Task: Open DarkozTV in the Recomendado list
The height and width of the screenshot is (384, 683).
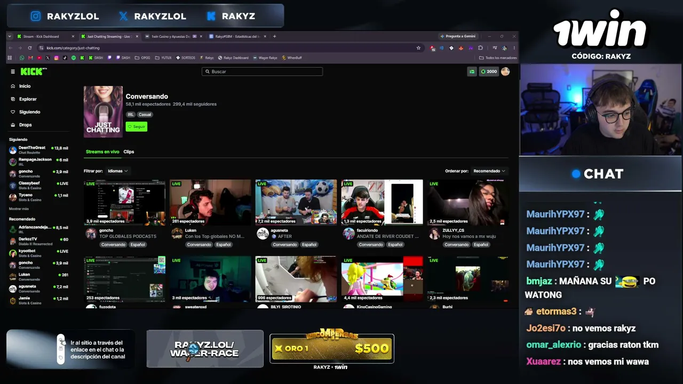Action: (38, 241)
